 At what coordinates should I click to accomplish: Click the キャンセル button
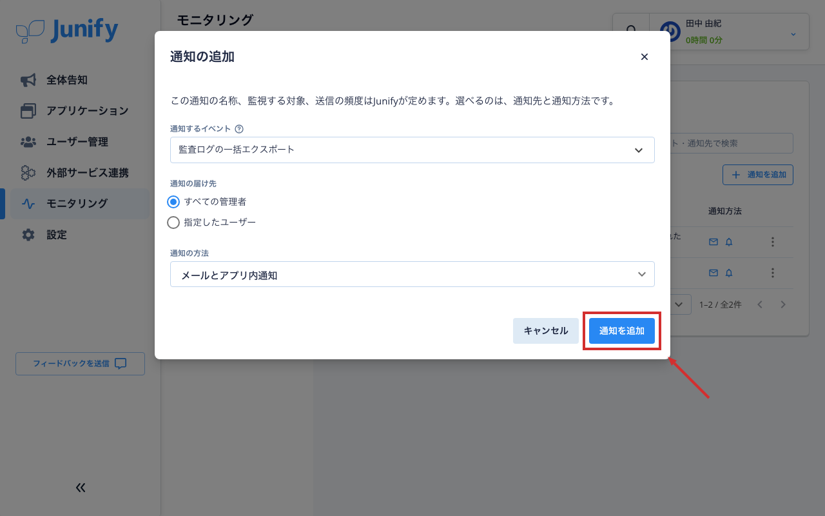[546, 331]
